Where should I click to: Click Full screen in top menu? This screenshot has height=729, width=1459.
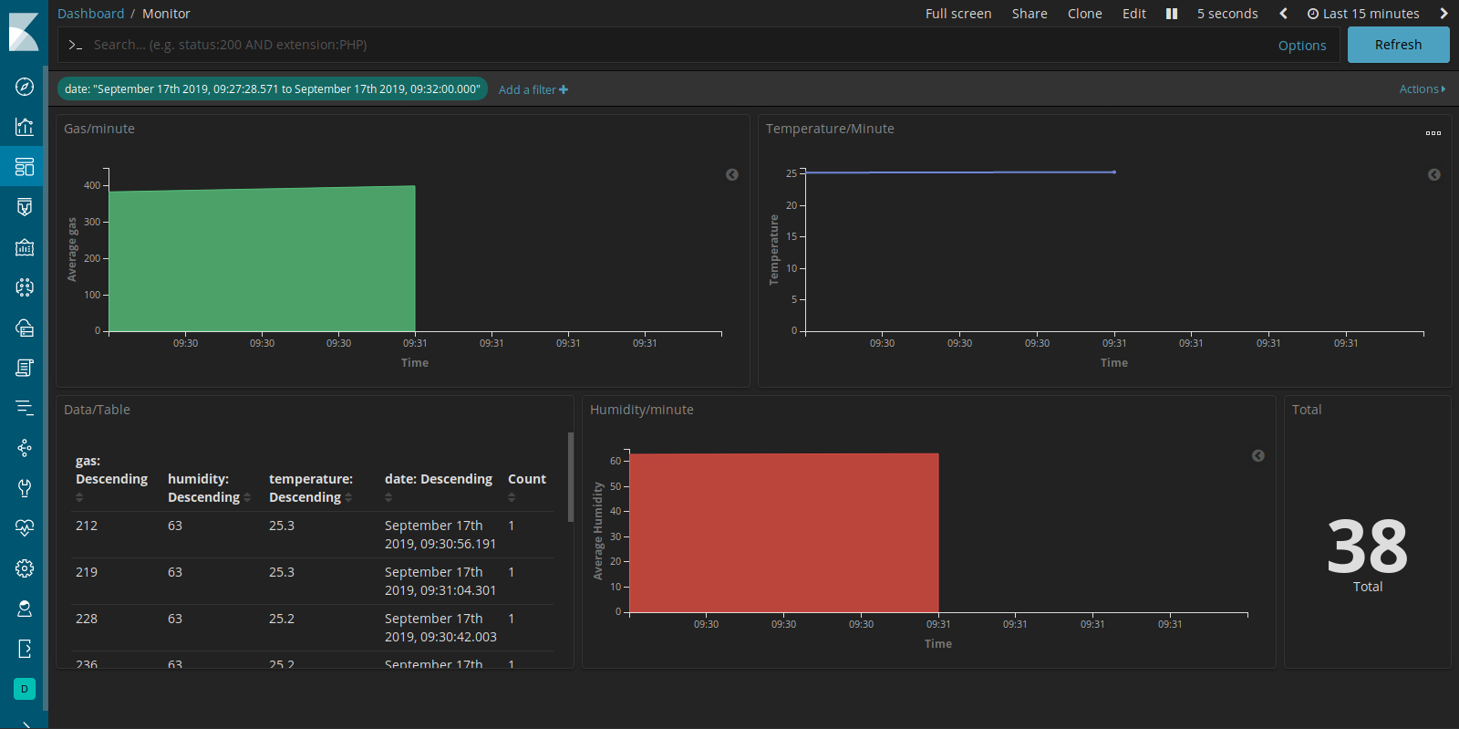tap(958, 14)
